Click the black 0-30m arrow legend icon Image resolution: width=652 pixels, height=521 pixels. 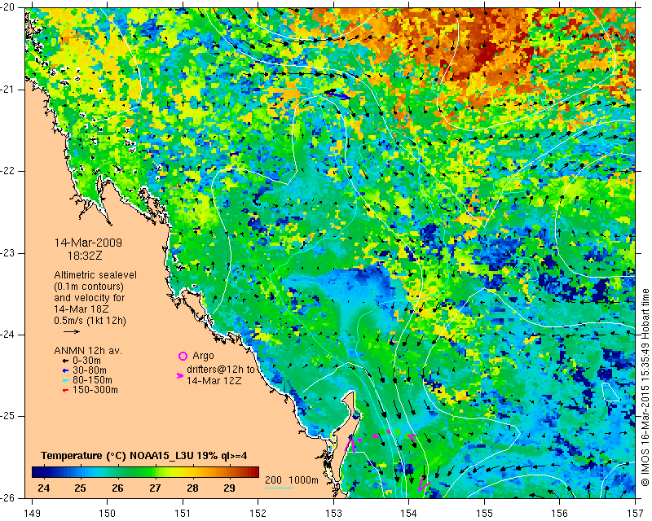(65, 361)
